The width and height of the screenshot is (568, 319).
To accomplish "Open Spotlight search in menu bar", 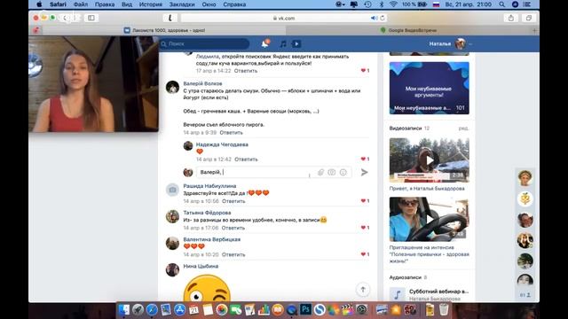I will [501, 4].
